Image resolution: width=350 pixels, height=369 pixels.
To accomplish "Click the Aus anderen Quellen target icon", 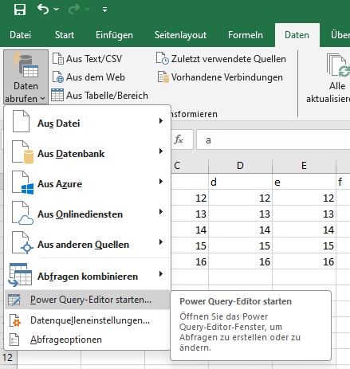I will point(23,243).
